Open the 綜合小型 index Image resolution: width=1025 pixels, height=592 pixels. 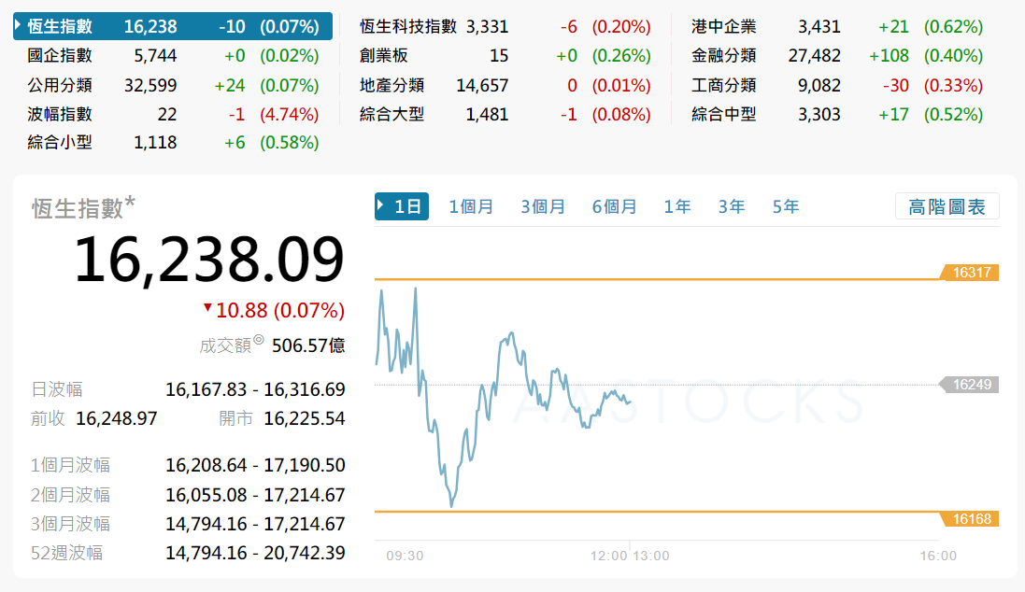pos(60,143)
